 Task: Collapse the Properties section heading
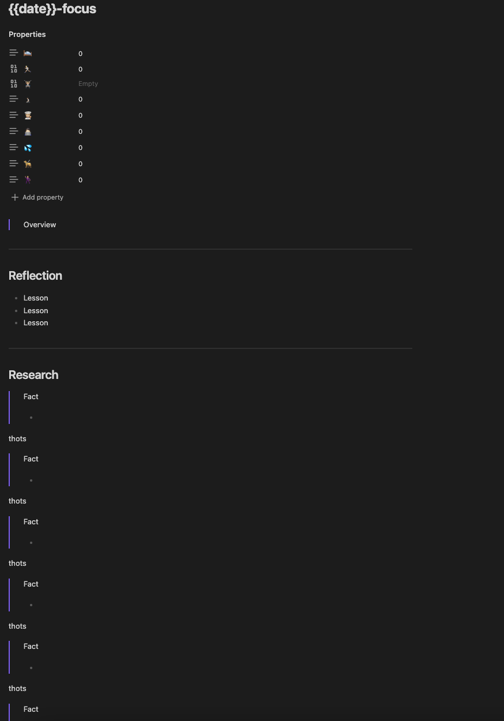[27, 35]
